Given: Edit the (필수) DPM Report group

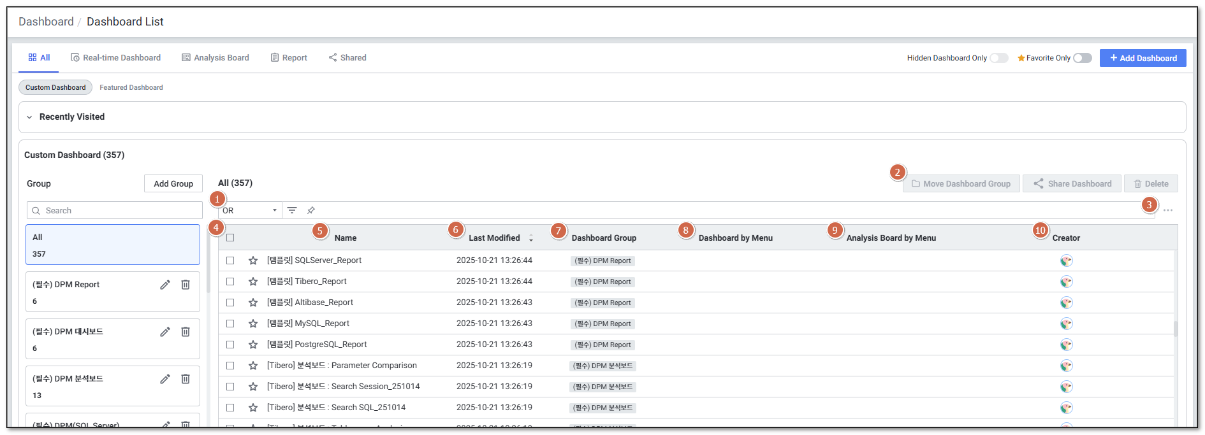Looking at the screenshot, I should tap(165, 285).
